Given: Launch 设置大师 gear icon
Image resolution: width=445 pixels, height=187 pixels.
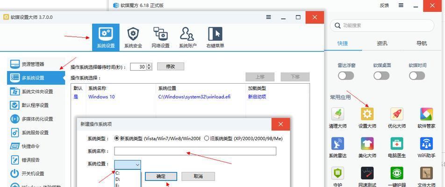Looking at the screenshot, I should pyautogui.click(x=367, y=114).
